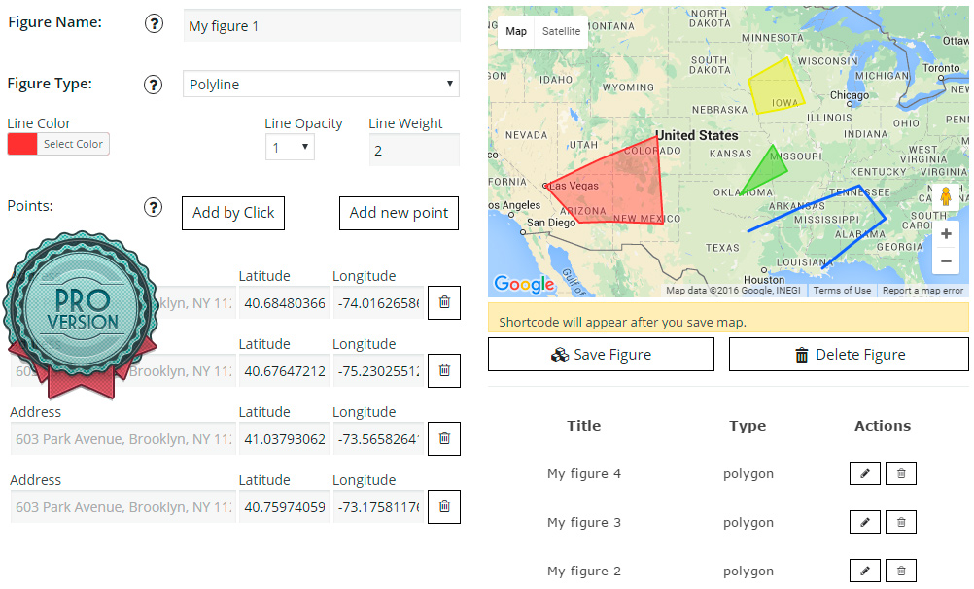The height and width of the screenshot is (589, 974).
Task: Zoom out on the map
Action: 946,260
